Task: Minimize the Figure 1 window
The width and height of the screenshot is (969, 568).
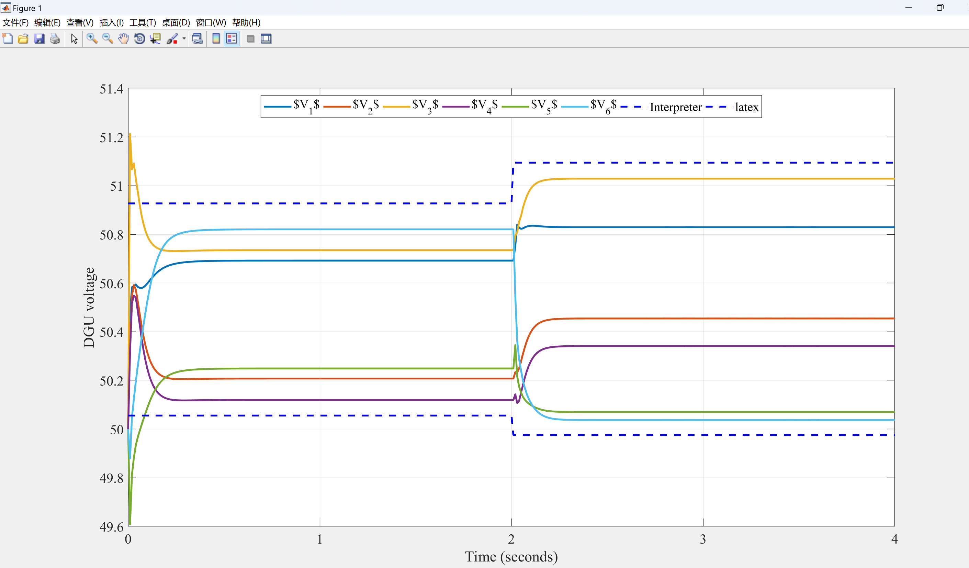Action: 909,7
